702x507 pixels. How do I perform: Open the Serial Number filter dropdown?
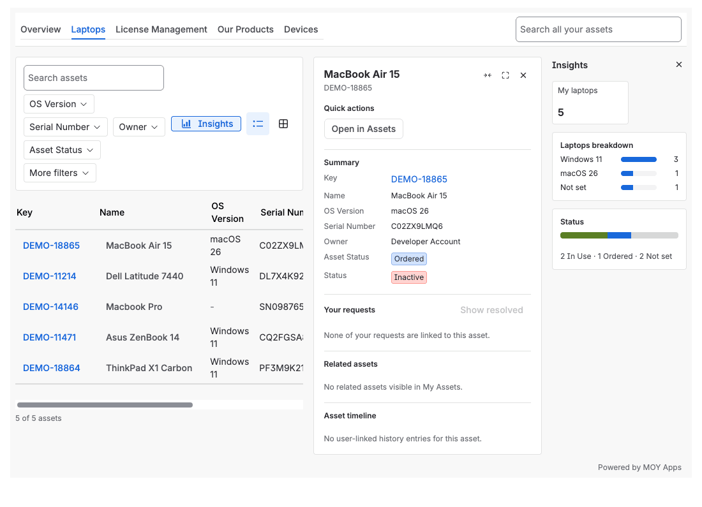point(65,127)
